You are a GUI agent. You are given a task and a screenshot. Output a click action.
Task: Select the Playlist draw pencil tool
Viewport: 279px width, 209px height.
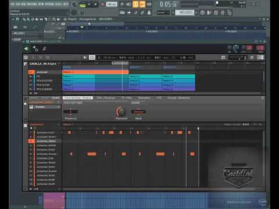[x=24, y=19]
